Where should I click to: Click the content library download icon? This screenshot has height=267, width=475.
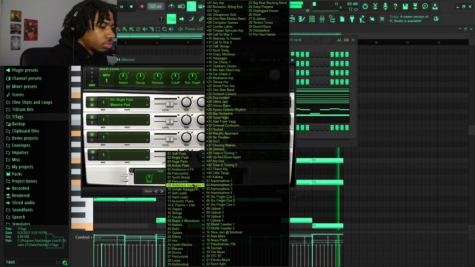coord(435,6)
